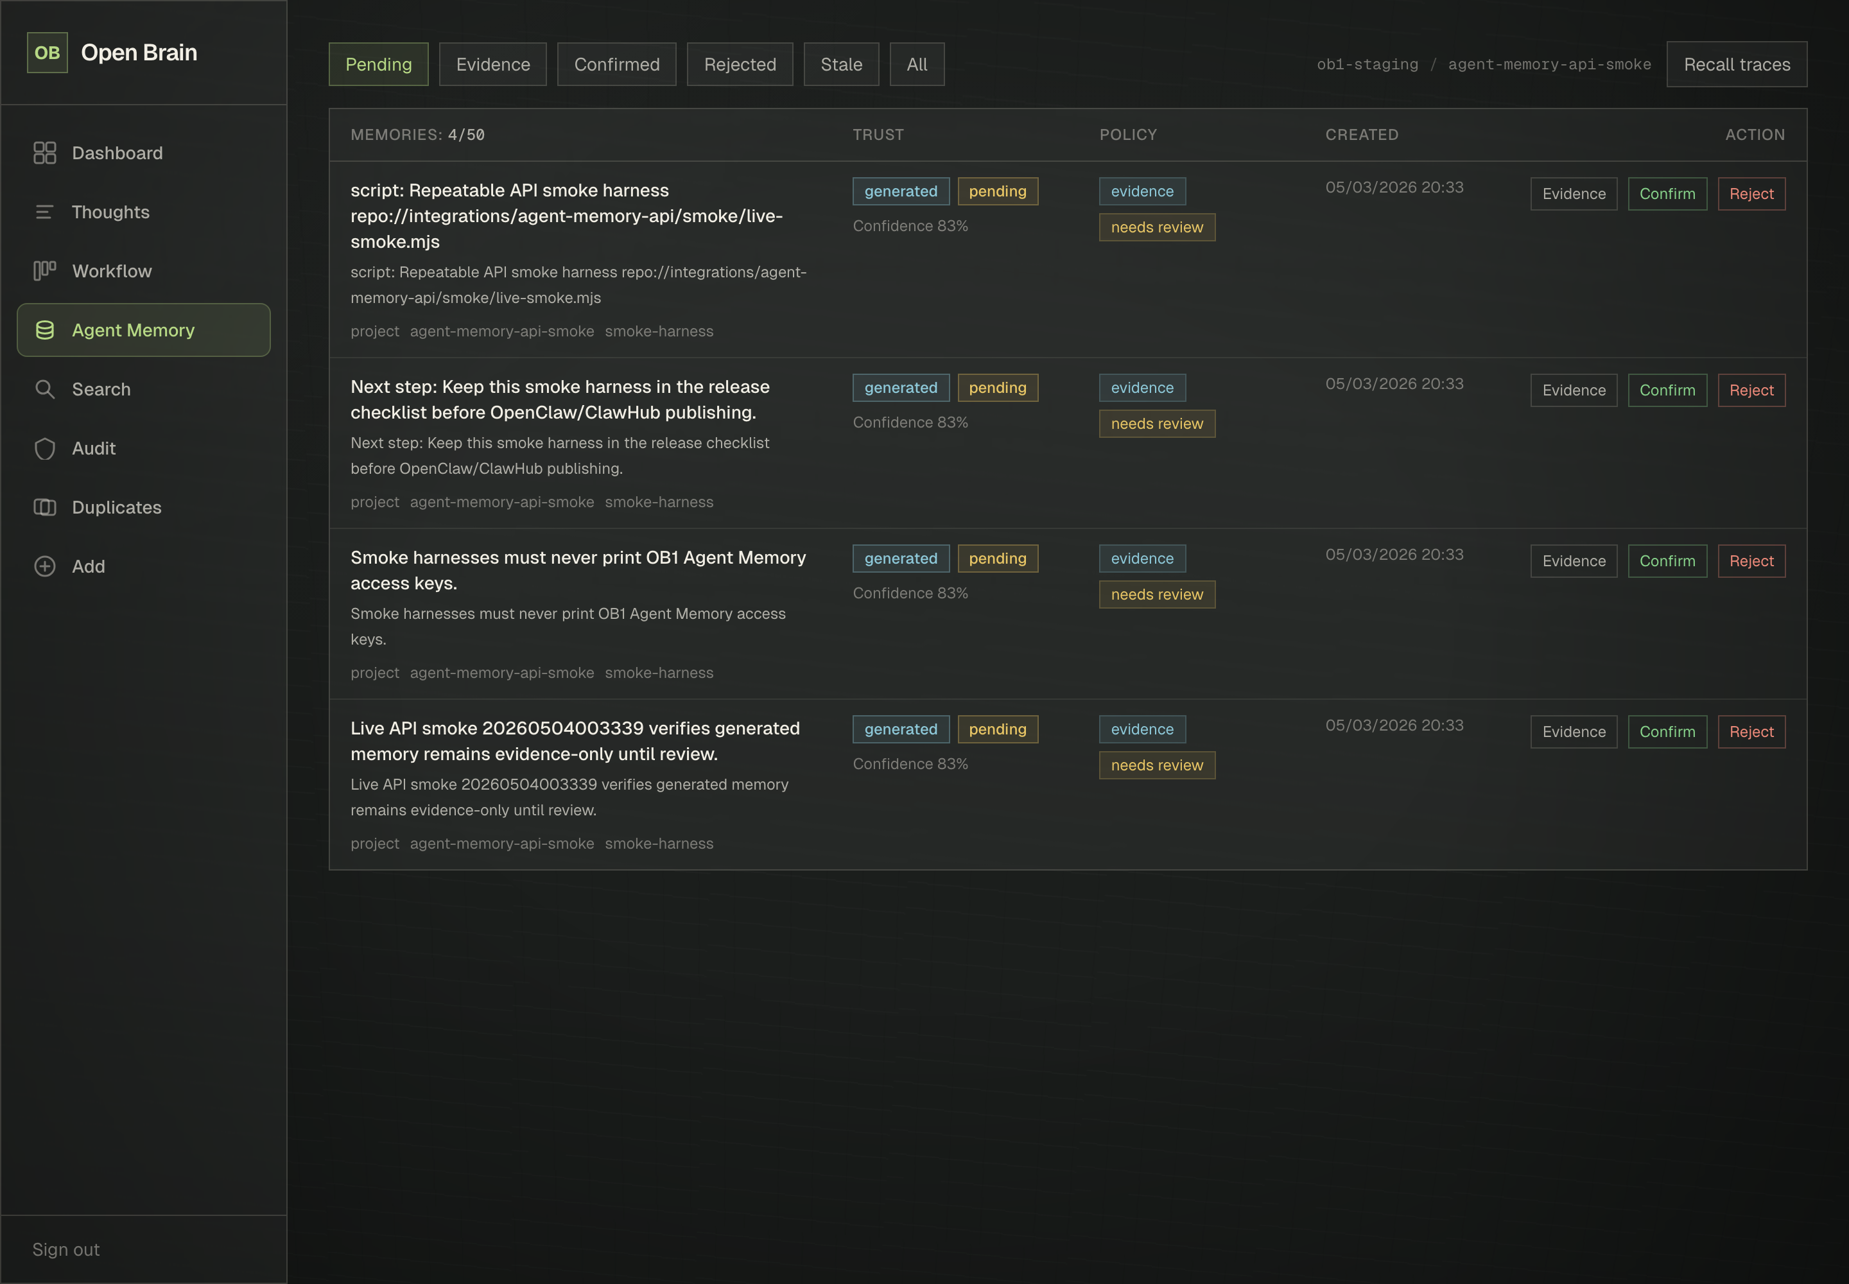Open the Smoke harnesses must never print title
Viewport: 1849px width, 1284px height.
(x=578, y=569)
